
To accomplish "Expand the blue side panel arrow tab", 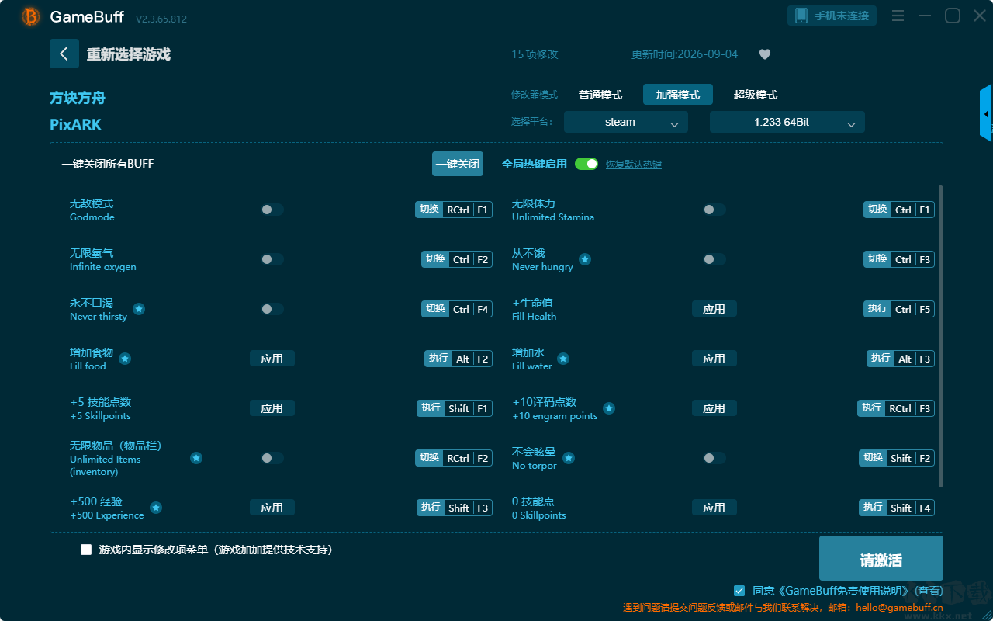I will tap(986, 113).
